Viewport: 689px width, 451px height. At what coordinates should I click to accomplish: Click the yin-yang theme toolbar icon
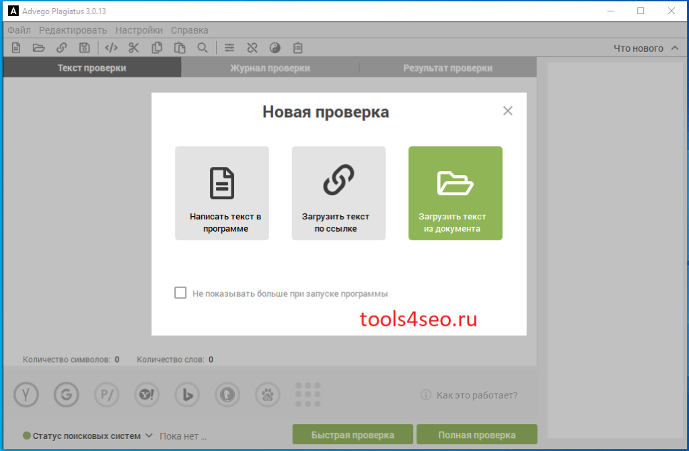coord(275,48)
